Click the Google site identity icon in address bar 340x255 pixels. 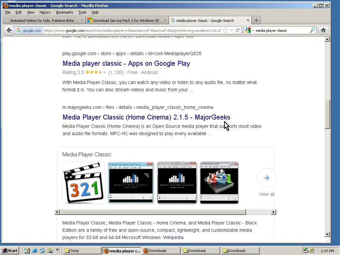coord(29,30)
